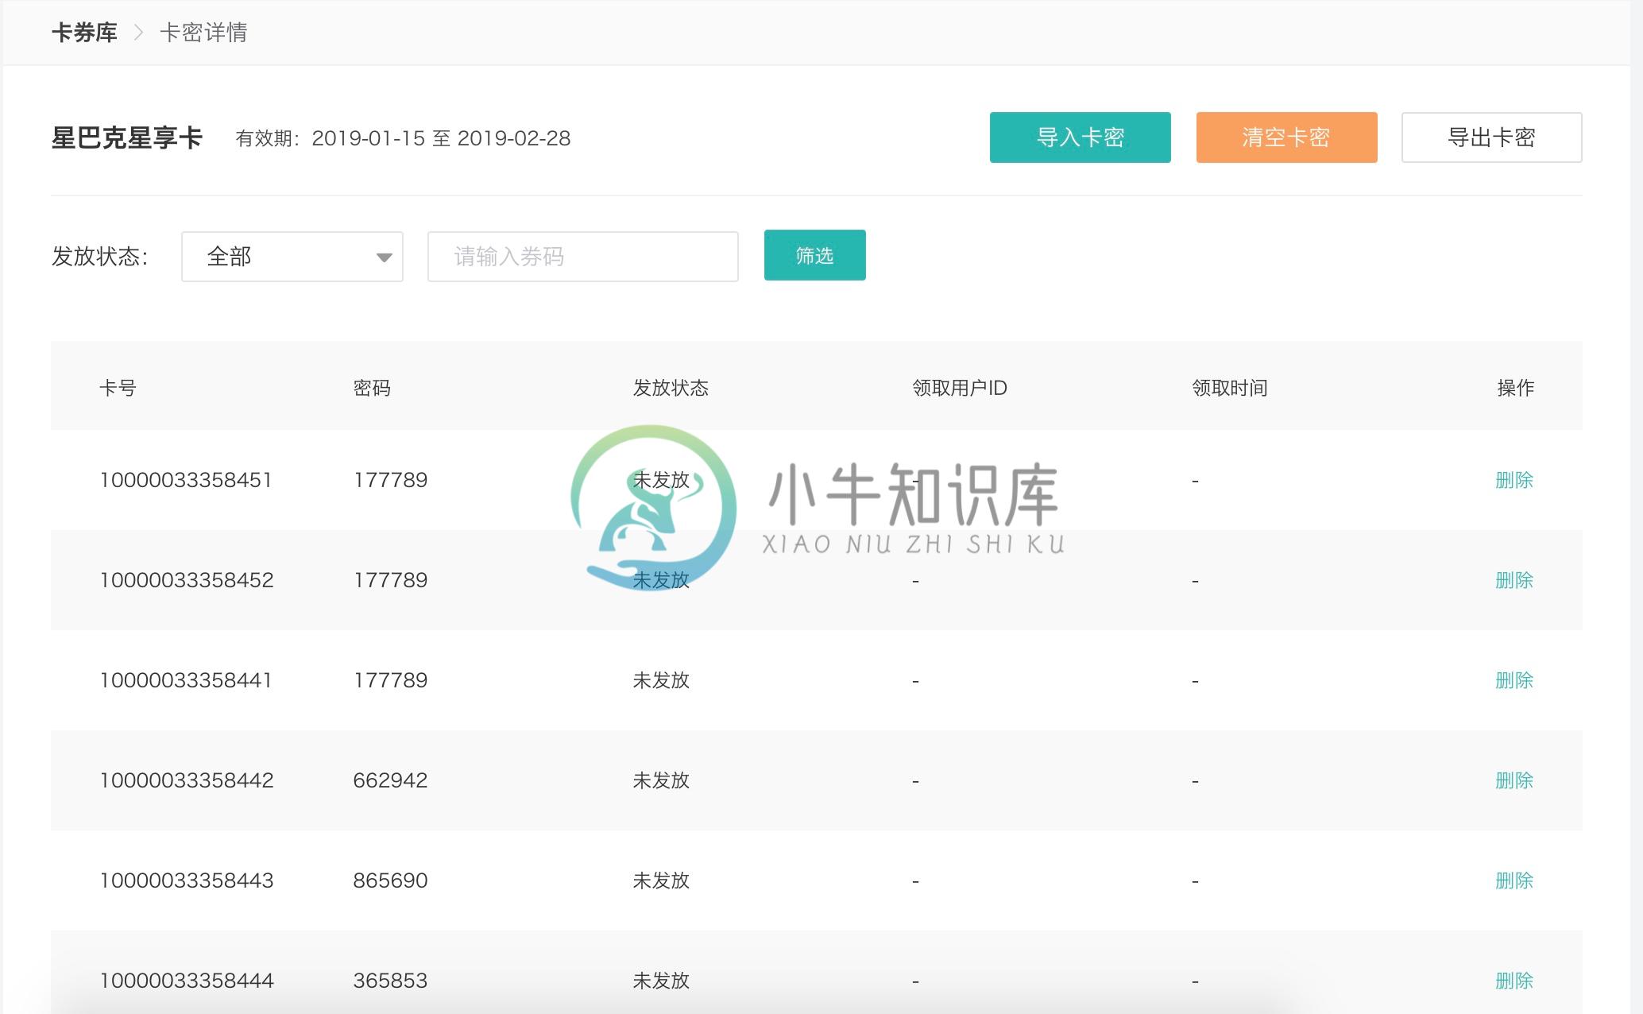
Task: Click the 星巴克星享卡 title
Action: coord(127,137)
